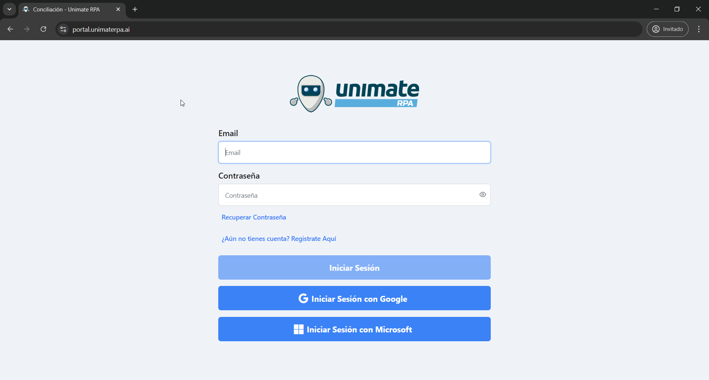Go back with the browser back arrow
Screen dimensions: 709x380
[x=10, y=29]
